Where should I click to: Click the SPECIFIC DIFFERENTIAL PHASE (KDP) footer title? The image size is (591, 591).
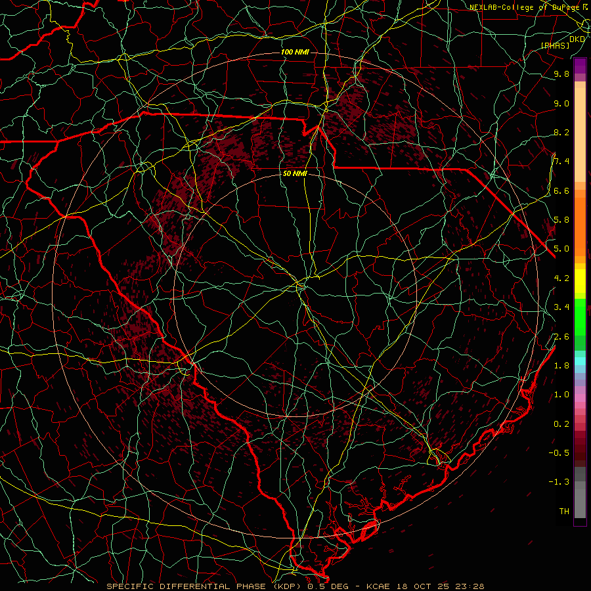205,586
